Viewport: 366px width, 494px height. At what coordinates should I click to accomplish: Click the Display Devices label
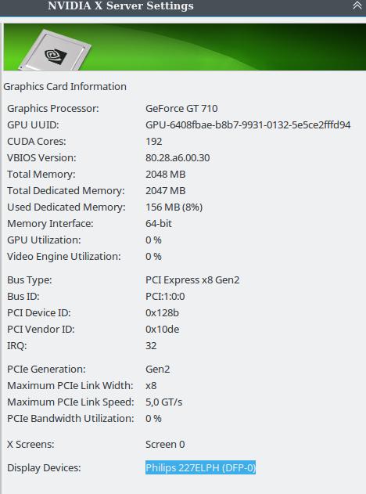pos(44,467)
